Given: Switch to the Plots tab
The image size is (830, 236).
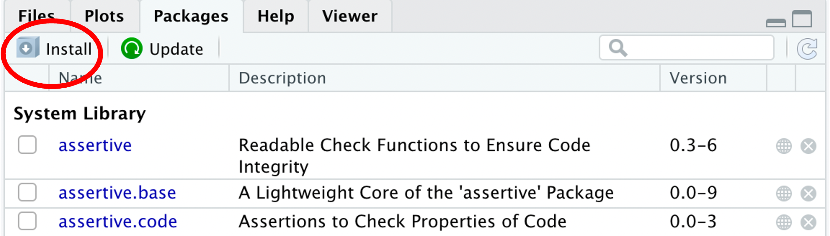Looking at the screenshot, I should [104, 16].
